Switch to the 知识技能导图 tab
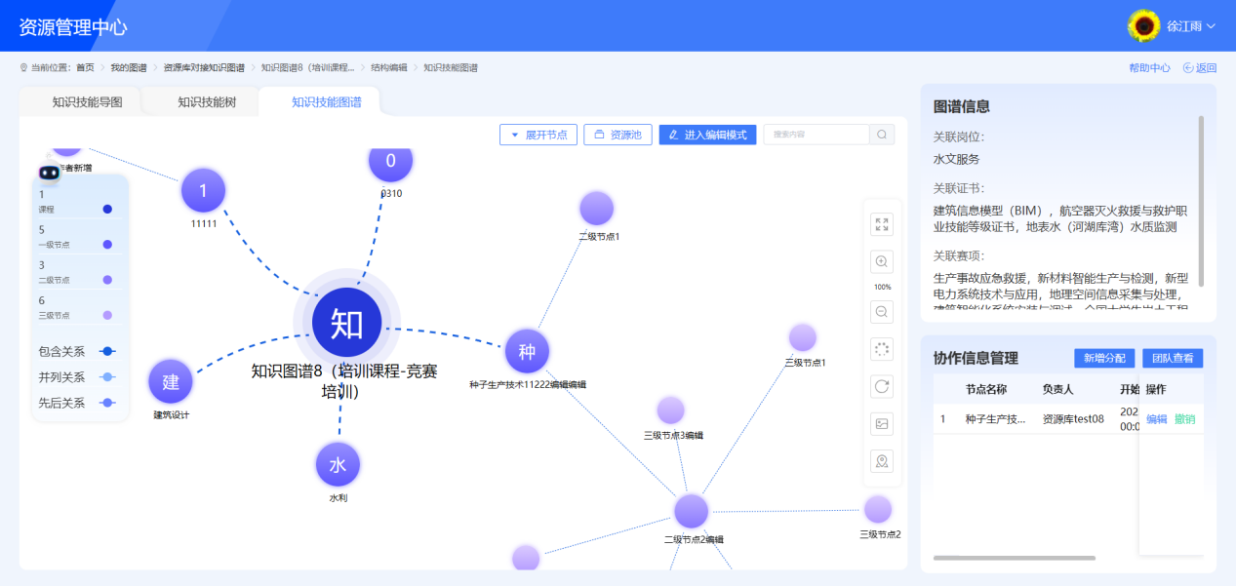 87,102
